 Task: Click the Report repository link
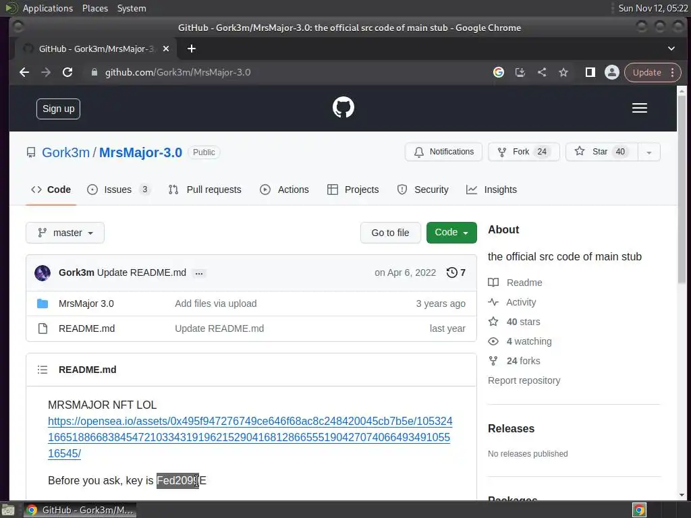[x=524, y=380]
